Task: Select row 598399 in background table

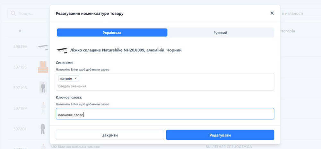Action: [x=20, y=46]
